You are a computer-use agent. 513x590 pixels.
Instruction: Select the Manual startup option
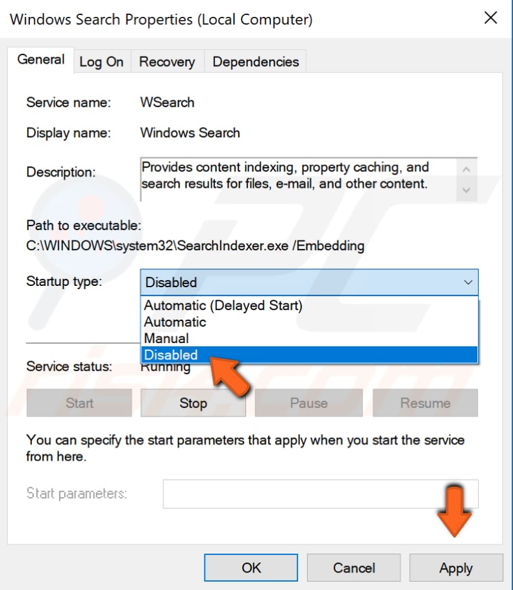pos(165,338)
